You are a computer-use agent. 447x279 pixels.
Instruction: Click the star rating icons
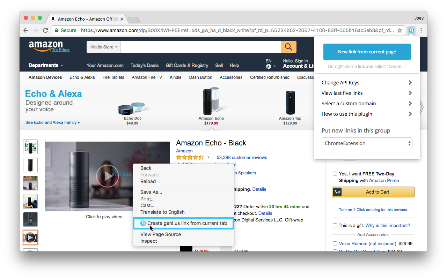tap(190, 157)
